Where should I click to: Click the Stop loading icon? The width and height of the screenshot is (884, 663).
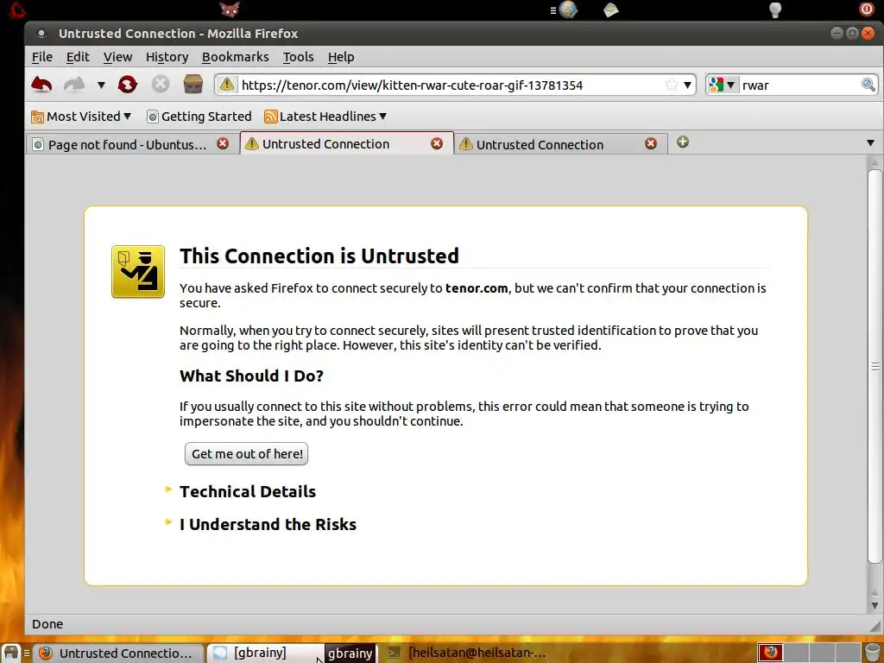(161, 85)
